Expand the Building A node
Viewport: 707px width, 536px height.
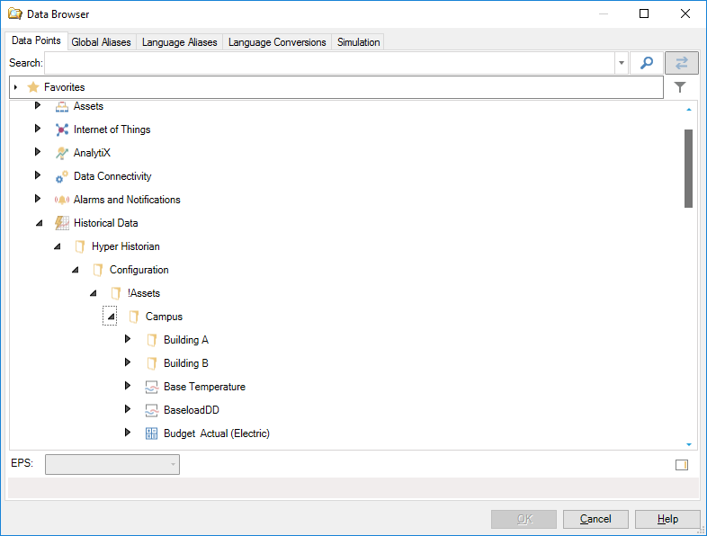(x=128, y=340)
